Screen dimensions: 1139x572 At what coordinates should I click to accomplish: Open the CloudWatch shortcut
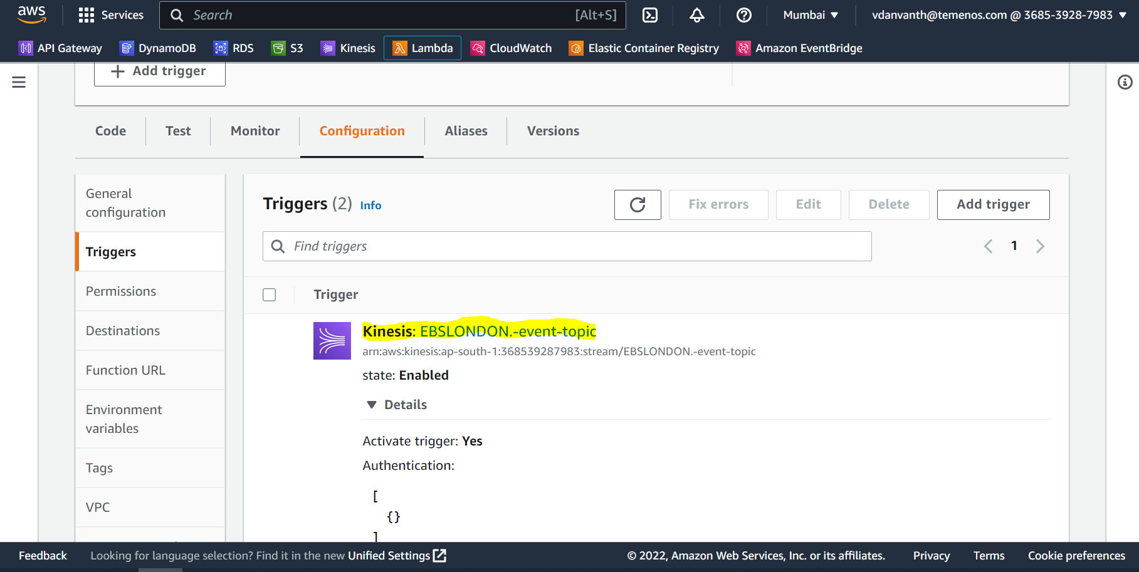tap(512, 48)
